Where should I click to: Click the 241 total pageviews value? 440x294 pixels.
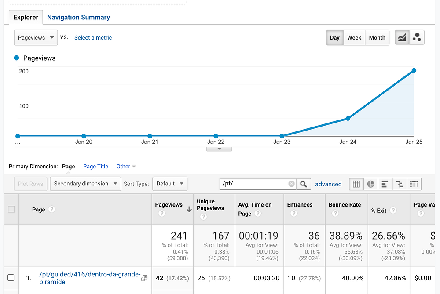tap(179, 236)
